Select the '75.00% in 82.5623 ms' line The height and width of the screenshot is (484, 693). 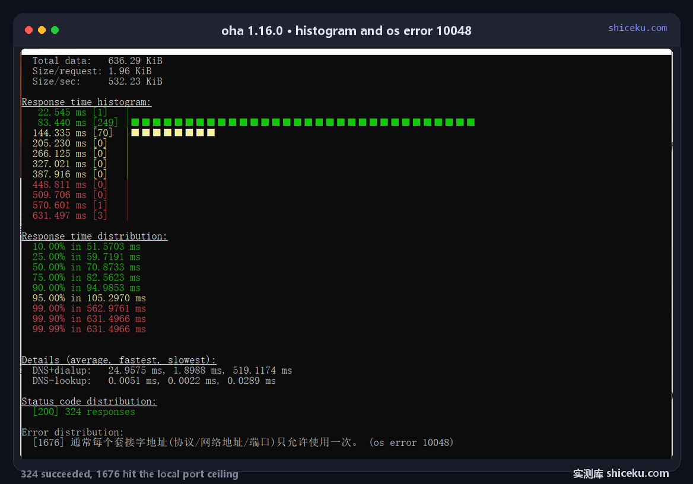click(x=86, y=278)
